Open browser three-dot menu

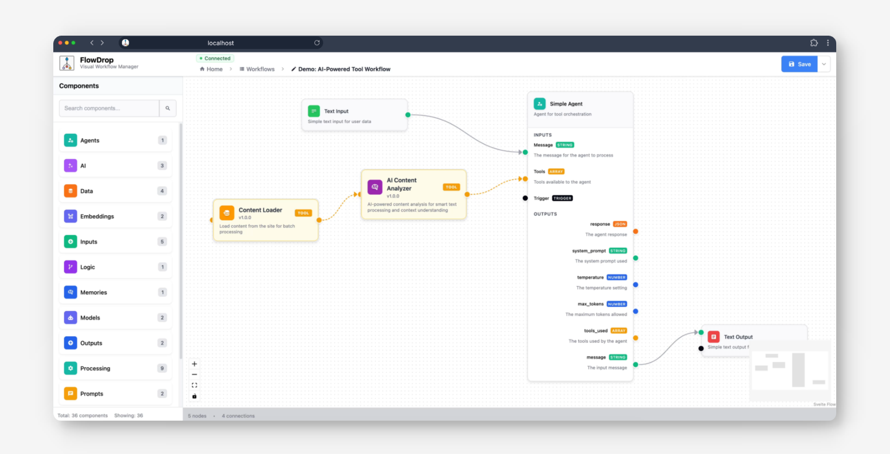828,43
